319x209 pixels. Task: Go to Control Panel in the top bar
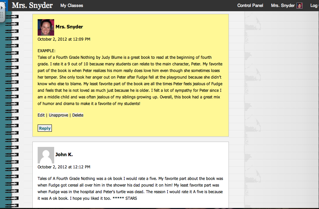[250, 5]
